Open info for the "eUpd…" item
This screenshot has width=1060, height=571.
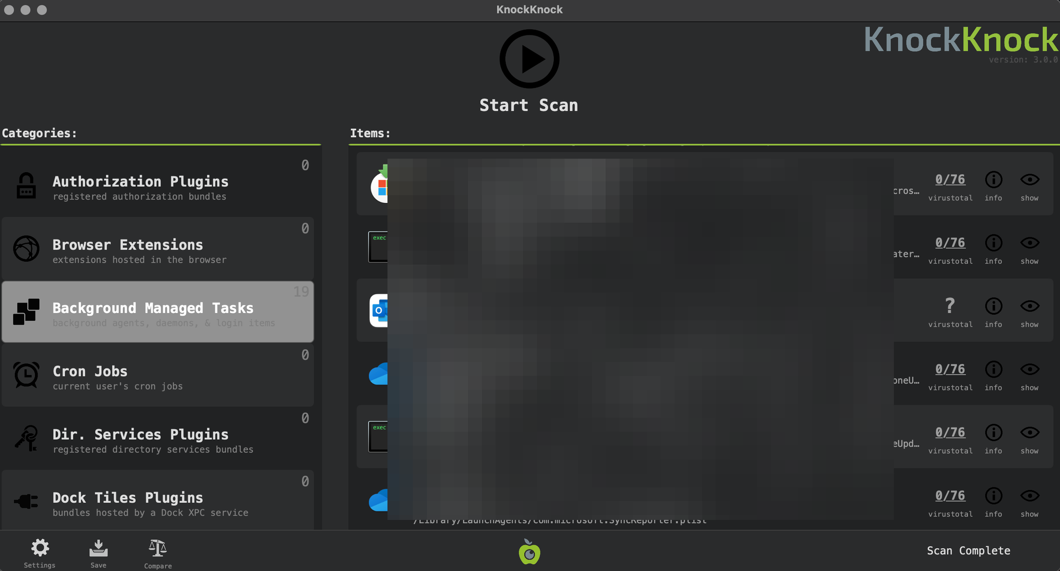pyautogui.click(x=994, y=432)
